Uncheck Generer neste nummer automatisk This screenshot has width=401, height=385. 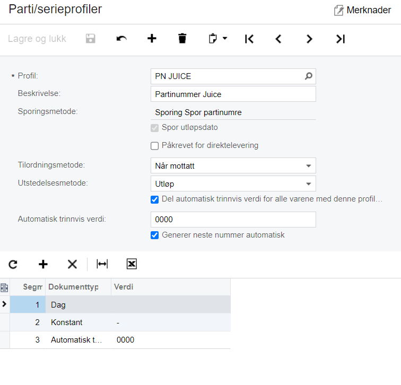coord(154,235)
